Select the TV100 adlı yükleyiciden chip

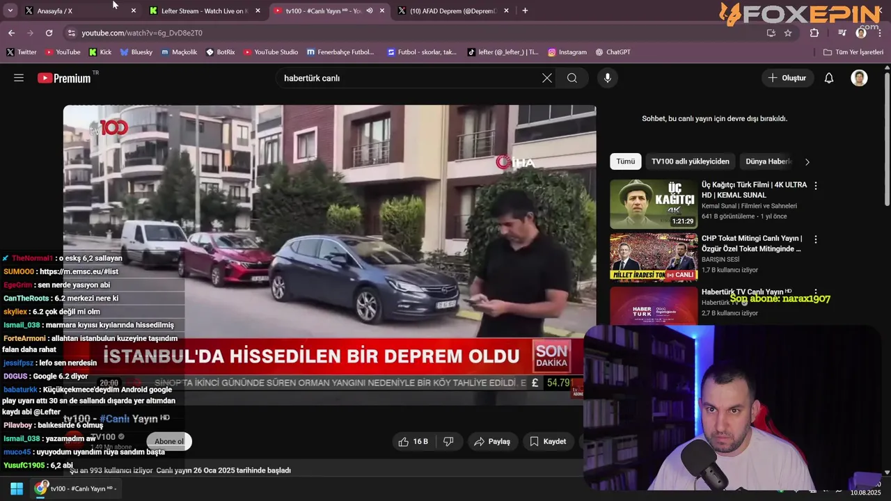691,161
